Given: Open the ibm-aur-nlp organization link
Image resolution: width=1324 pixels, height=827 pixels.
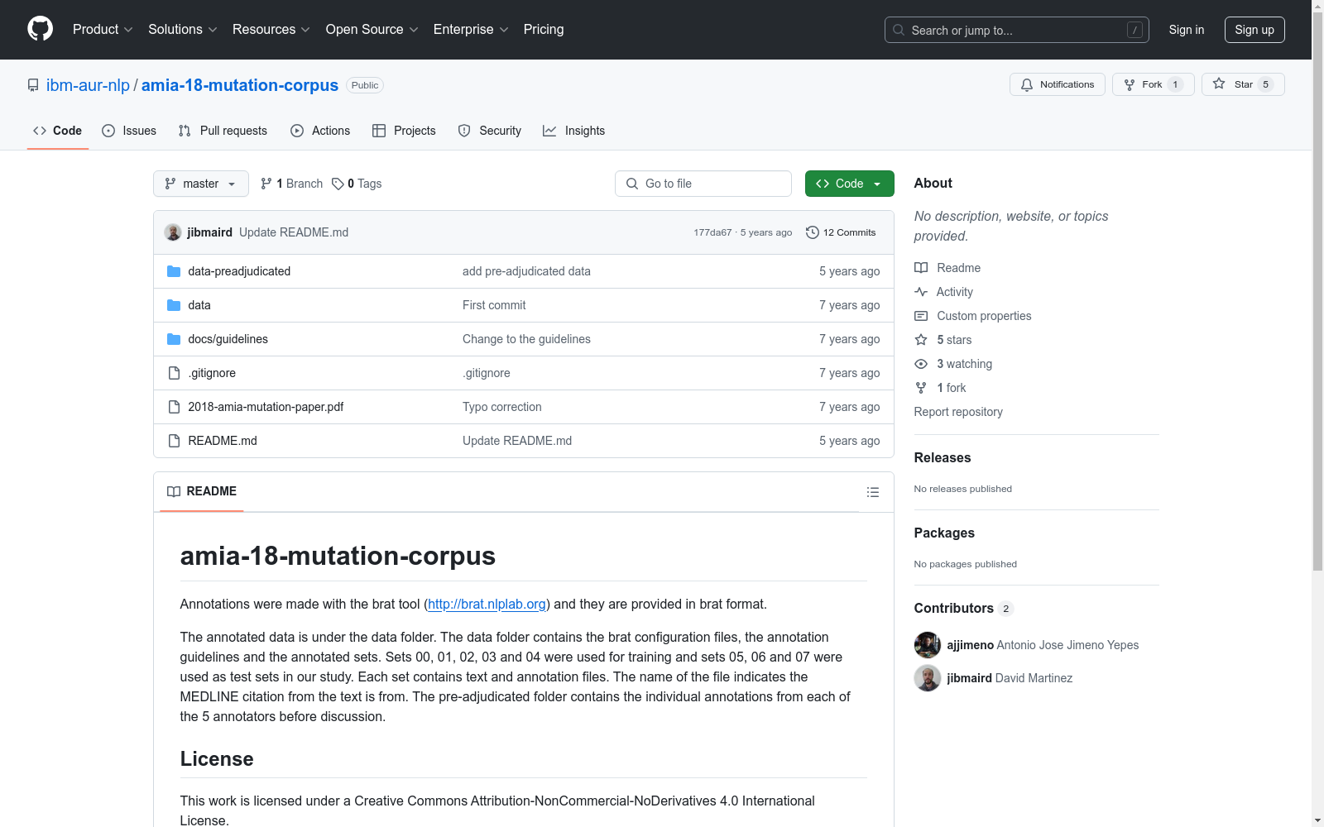Looking at the screenshot, I should tap(88, 85).
